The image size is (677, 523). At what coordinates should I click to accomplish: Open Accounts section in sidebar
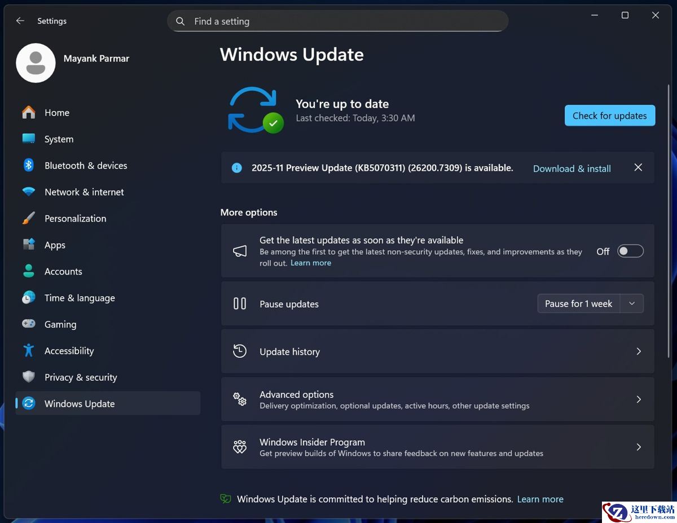coord(63,272)
